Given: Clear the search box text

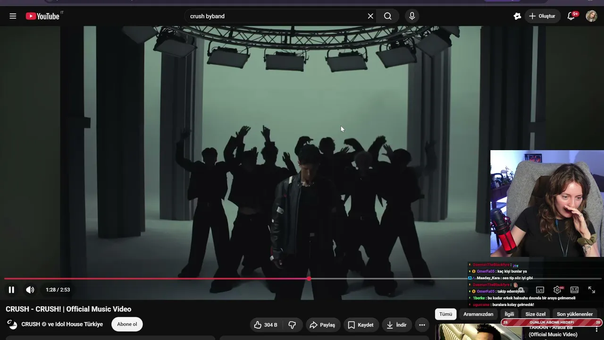Looking at the screenshot, I should coord(370,16).
